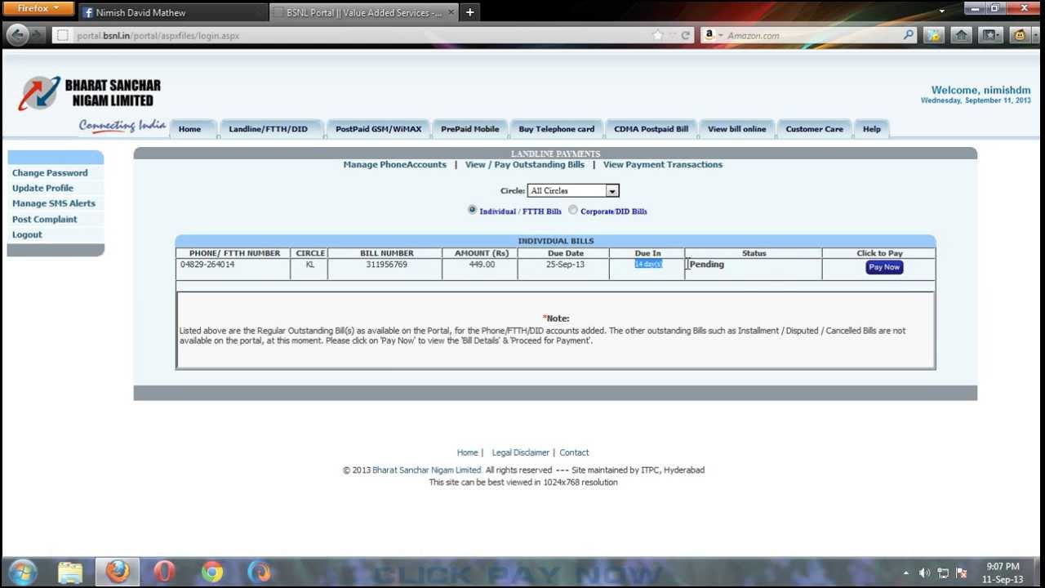Select Individual / FTTH Bills radio button
This screenshot has height=588, width=1045.
pos(472,210)
